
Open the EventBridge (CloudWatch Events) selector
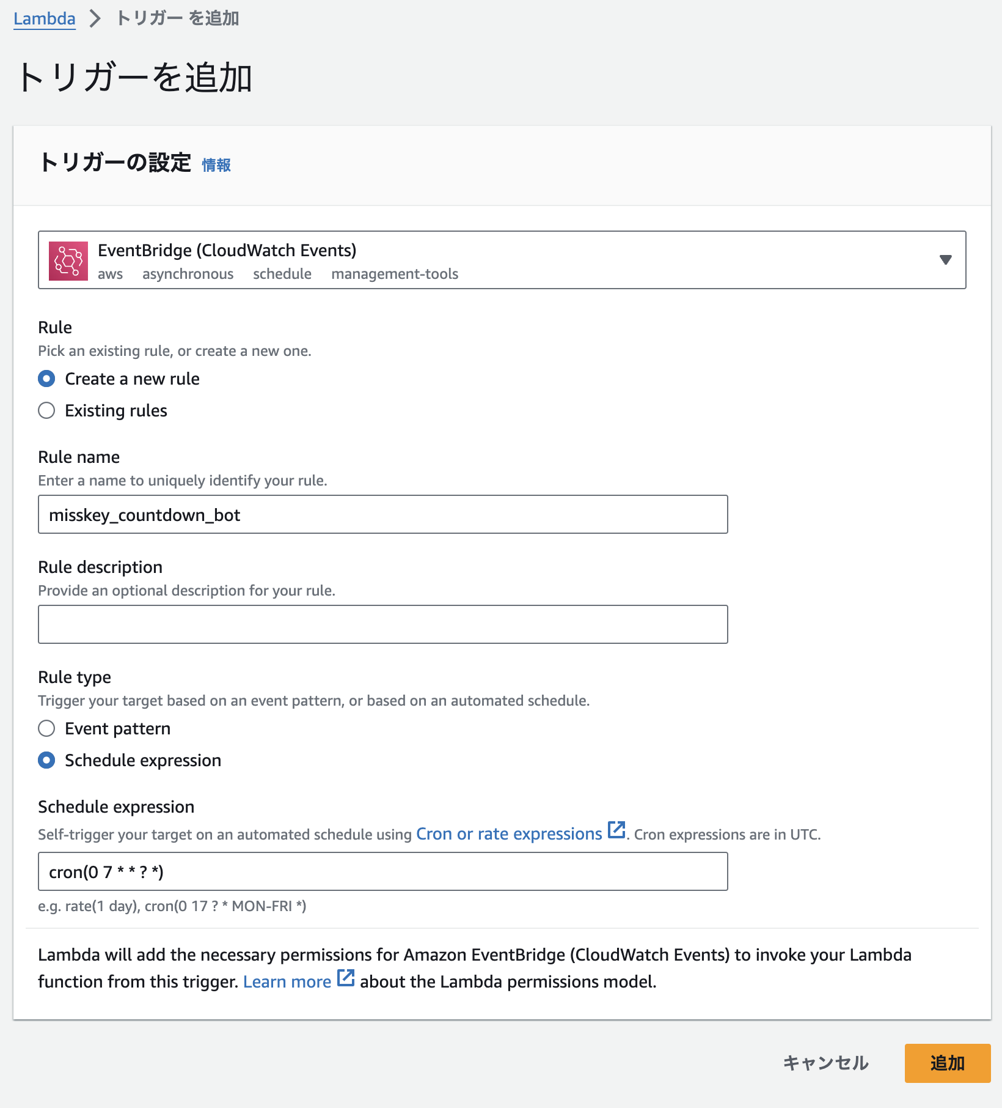coord(502,260)
